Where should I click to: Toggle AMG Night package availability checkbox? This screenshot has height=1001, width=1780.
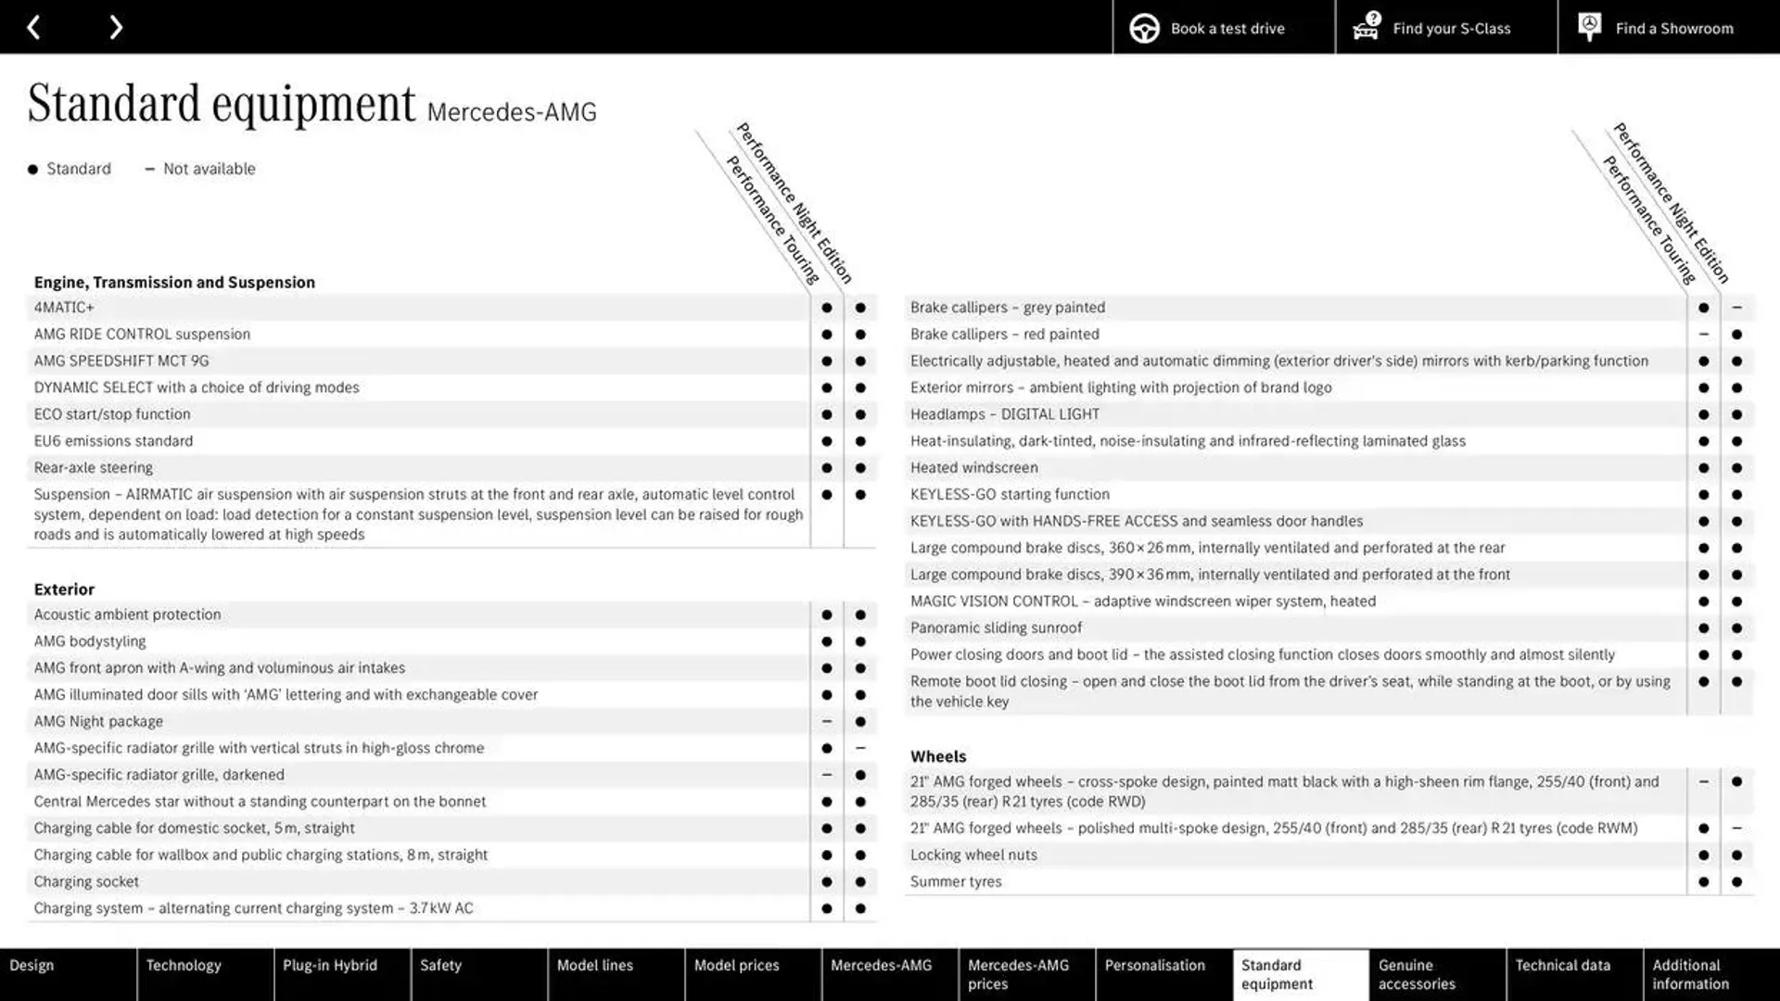tap(826, 721)
